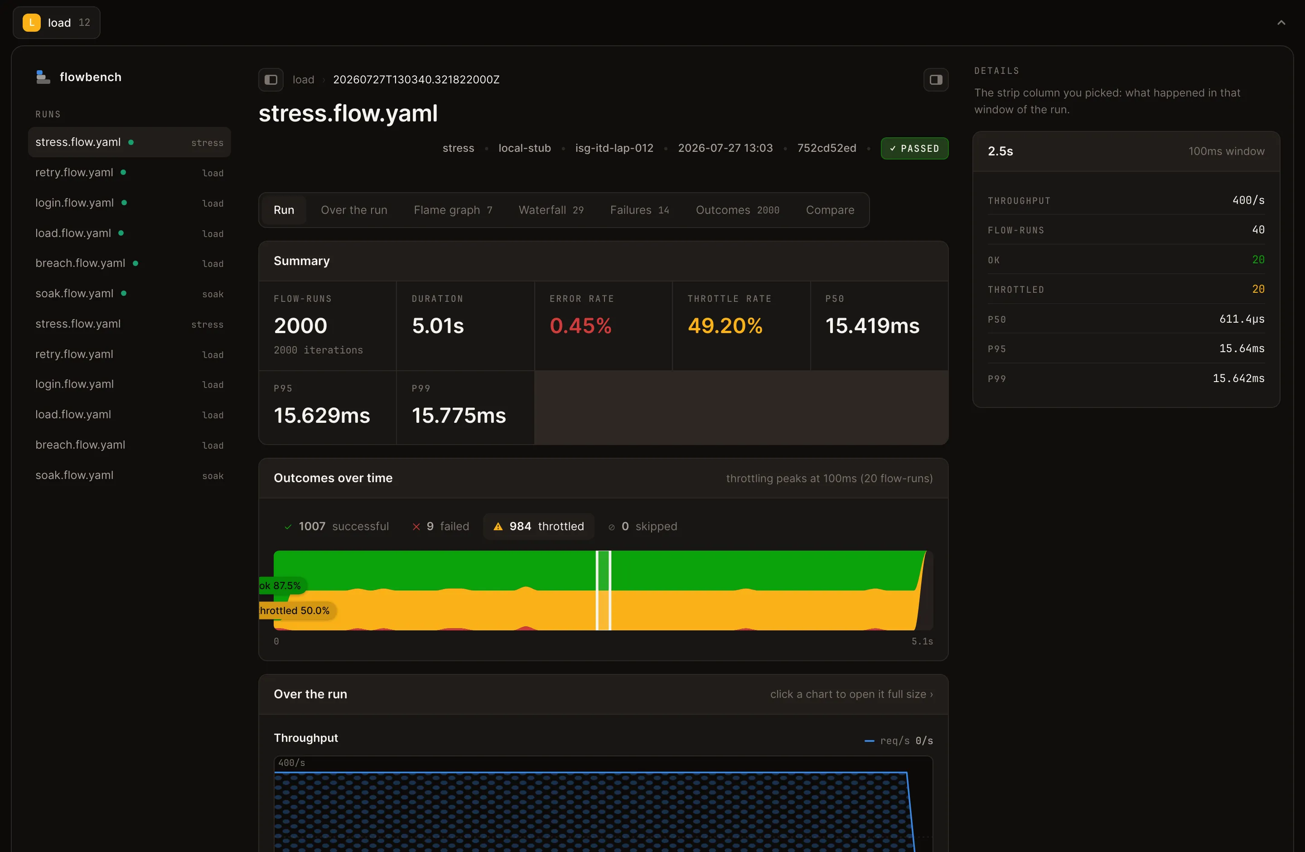The height and width of the screenshot is (852, 1305).
Task: Click the warning triangle icon beside throttled
Action: pos(498,527)
